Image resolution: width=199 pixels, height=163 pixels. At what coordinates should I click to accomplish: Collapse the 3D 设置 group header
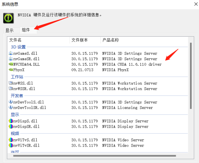(18, 47)
